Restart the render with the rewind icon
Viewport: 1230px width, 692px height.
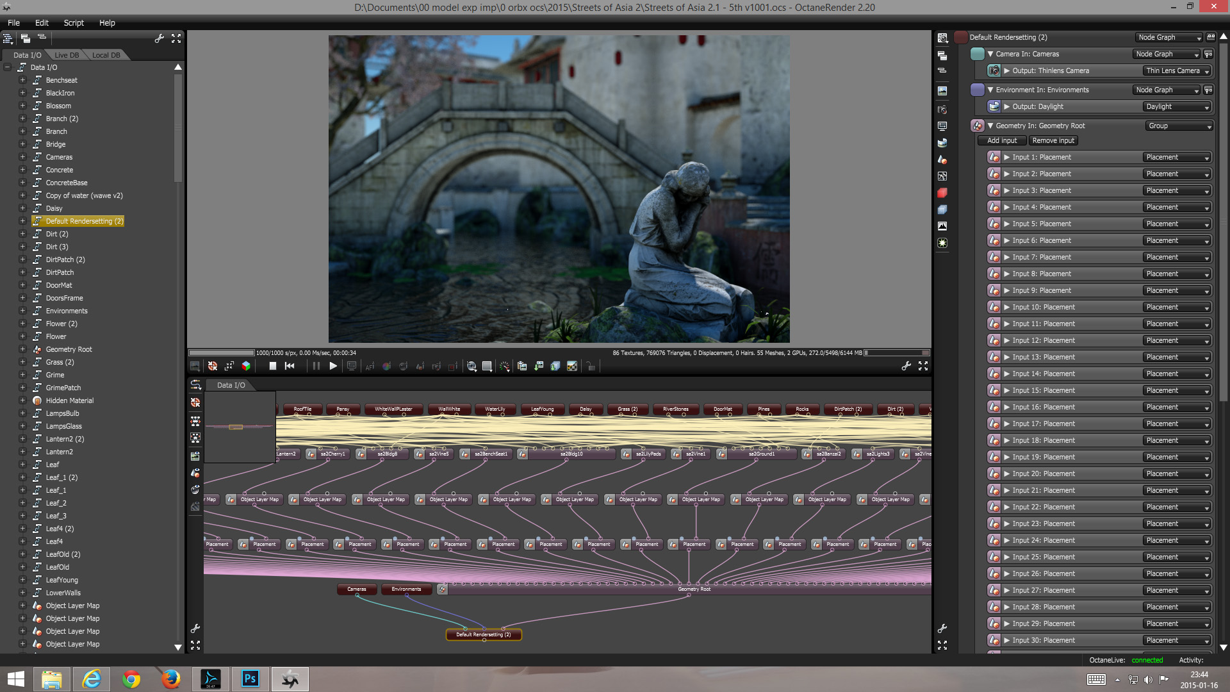coord(290,366)
